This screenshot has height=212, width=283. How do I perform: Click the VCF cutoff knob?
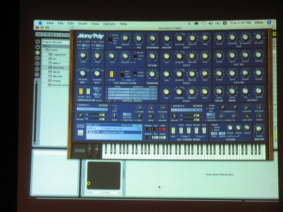tap(219, 37)
